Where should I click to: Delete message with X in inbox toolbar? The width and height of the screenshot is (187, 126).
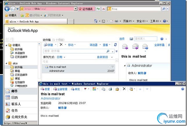pyautogui.click(x=61, y=44)
